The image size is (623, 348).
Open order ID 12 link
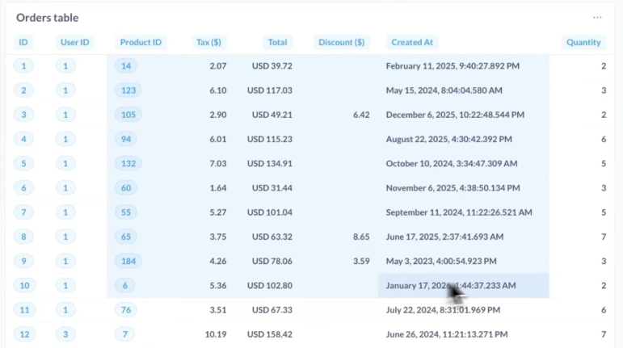point(23,333)
